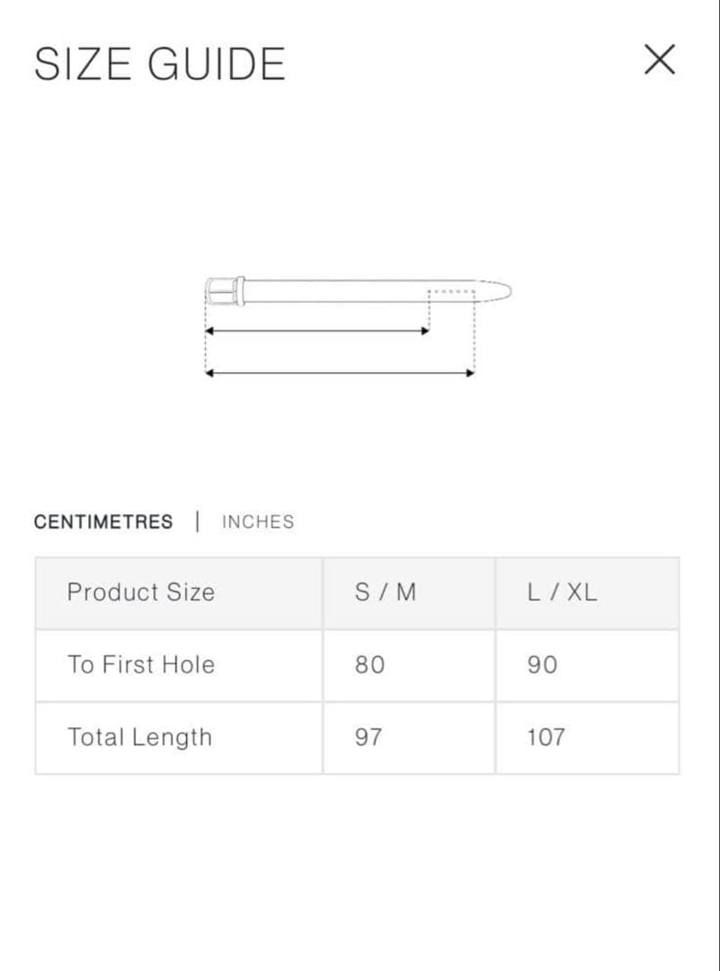Select the S / M column header
Viewport: 720px width, 971px height.
(x=386, y=592)
